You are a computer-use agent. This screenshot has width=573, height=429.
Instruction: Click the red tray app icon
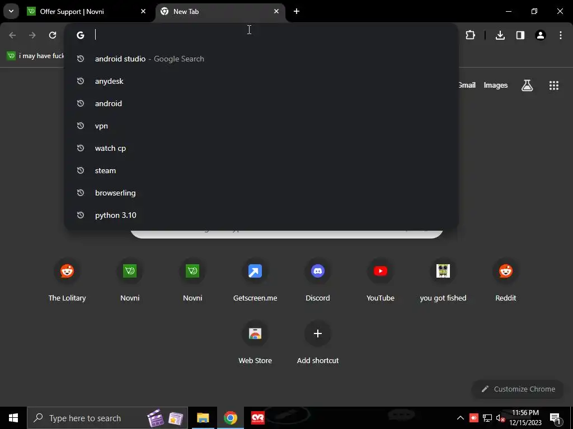click(474, 418)
